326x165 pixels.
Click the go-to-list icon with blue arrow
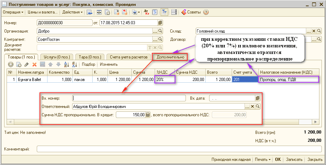[x=89, y=12]
